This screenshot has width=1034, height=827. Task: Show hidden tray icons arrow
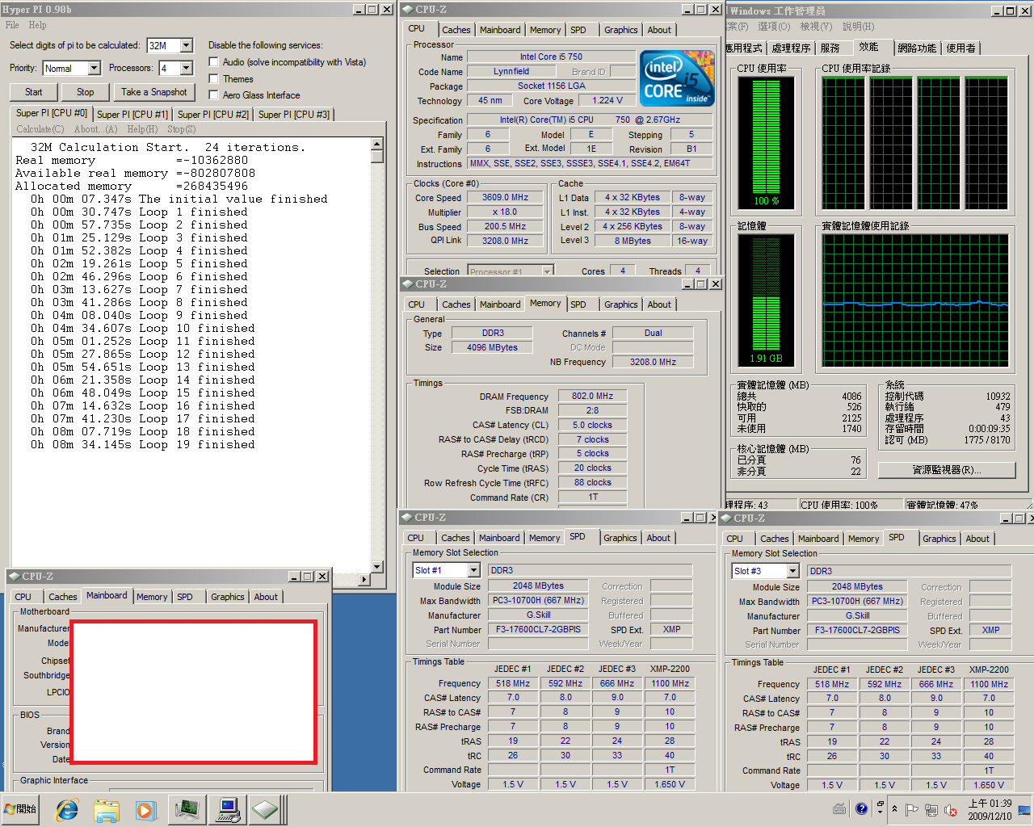[x=894, y=808]
